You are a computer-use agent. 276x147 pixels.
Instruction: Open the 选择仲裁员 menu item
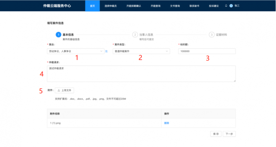[x=110, y=6]
